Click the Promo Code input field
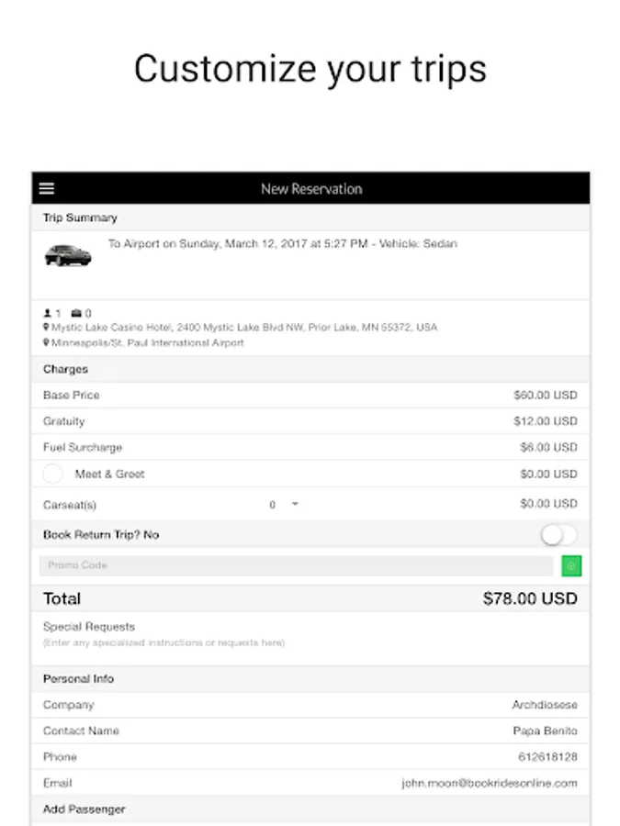 pos(296,566)
